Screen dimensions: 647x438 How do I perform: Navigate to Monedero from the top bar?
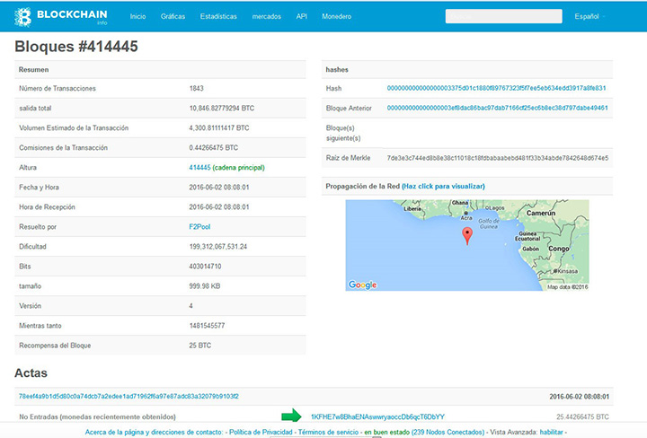point(336,16)
